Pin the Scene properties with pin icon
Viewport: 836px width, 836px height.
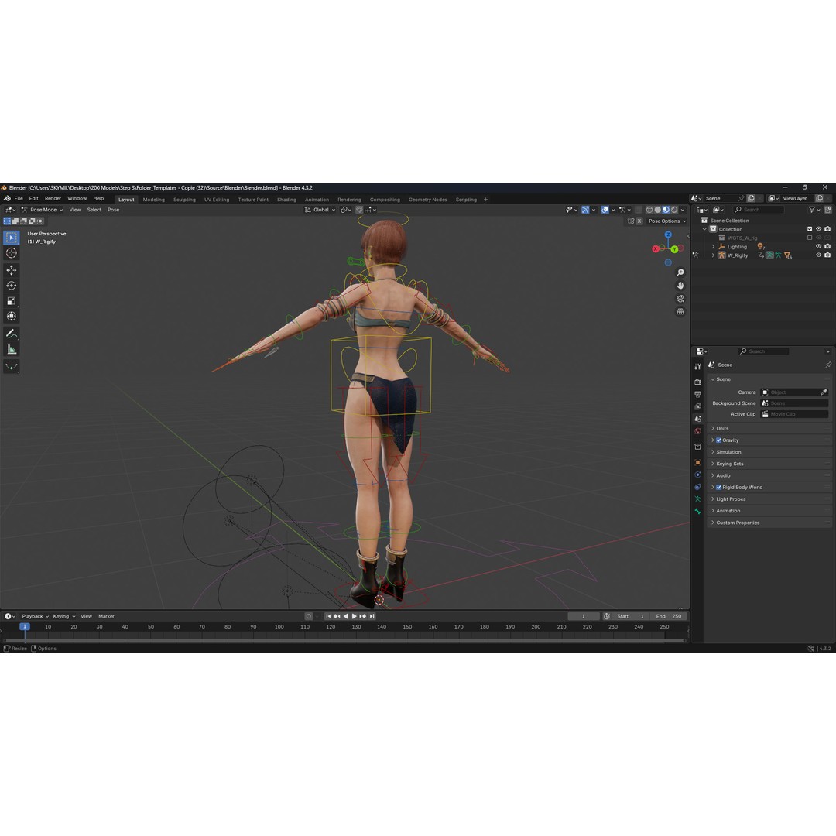tap(828, 365)
